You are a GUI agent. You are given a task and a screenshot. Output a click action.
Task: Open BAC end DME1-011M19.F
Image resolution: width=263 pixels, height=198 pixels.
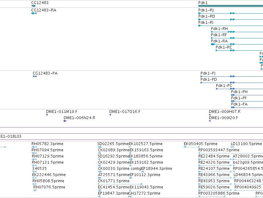tap(62, 112)
